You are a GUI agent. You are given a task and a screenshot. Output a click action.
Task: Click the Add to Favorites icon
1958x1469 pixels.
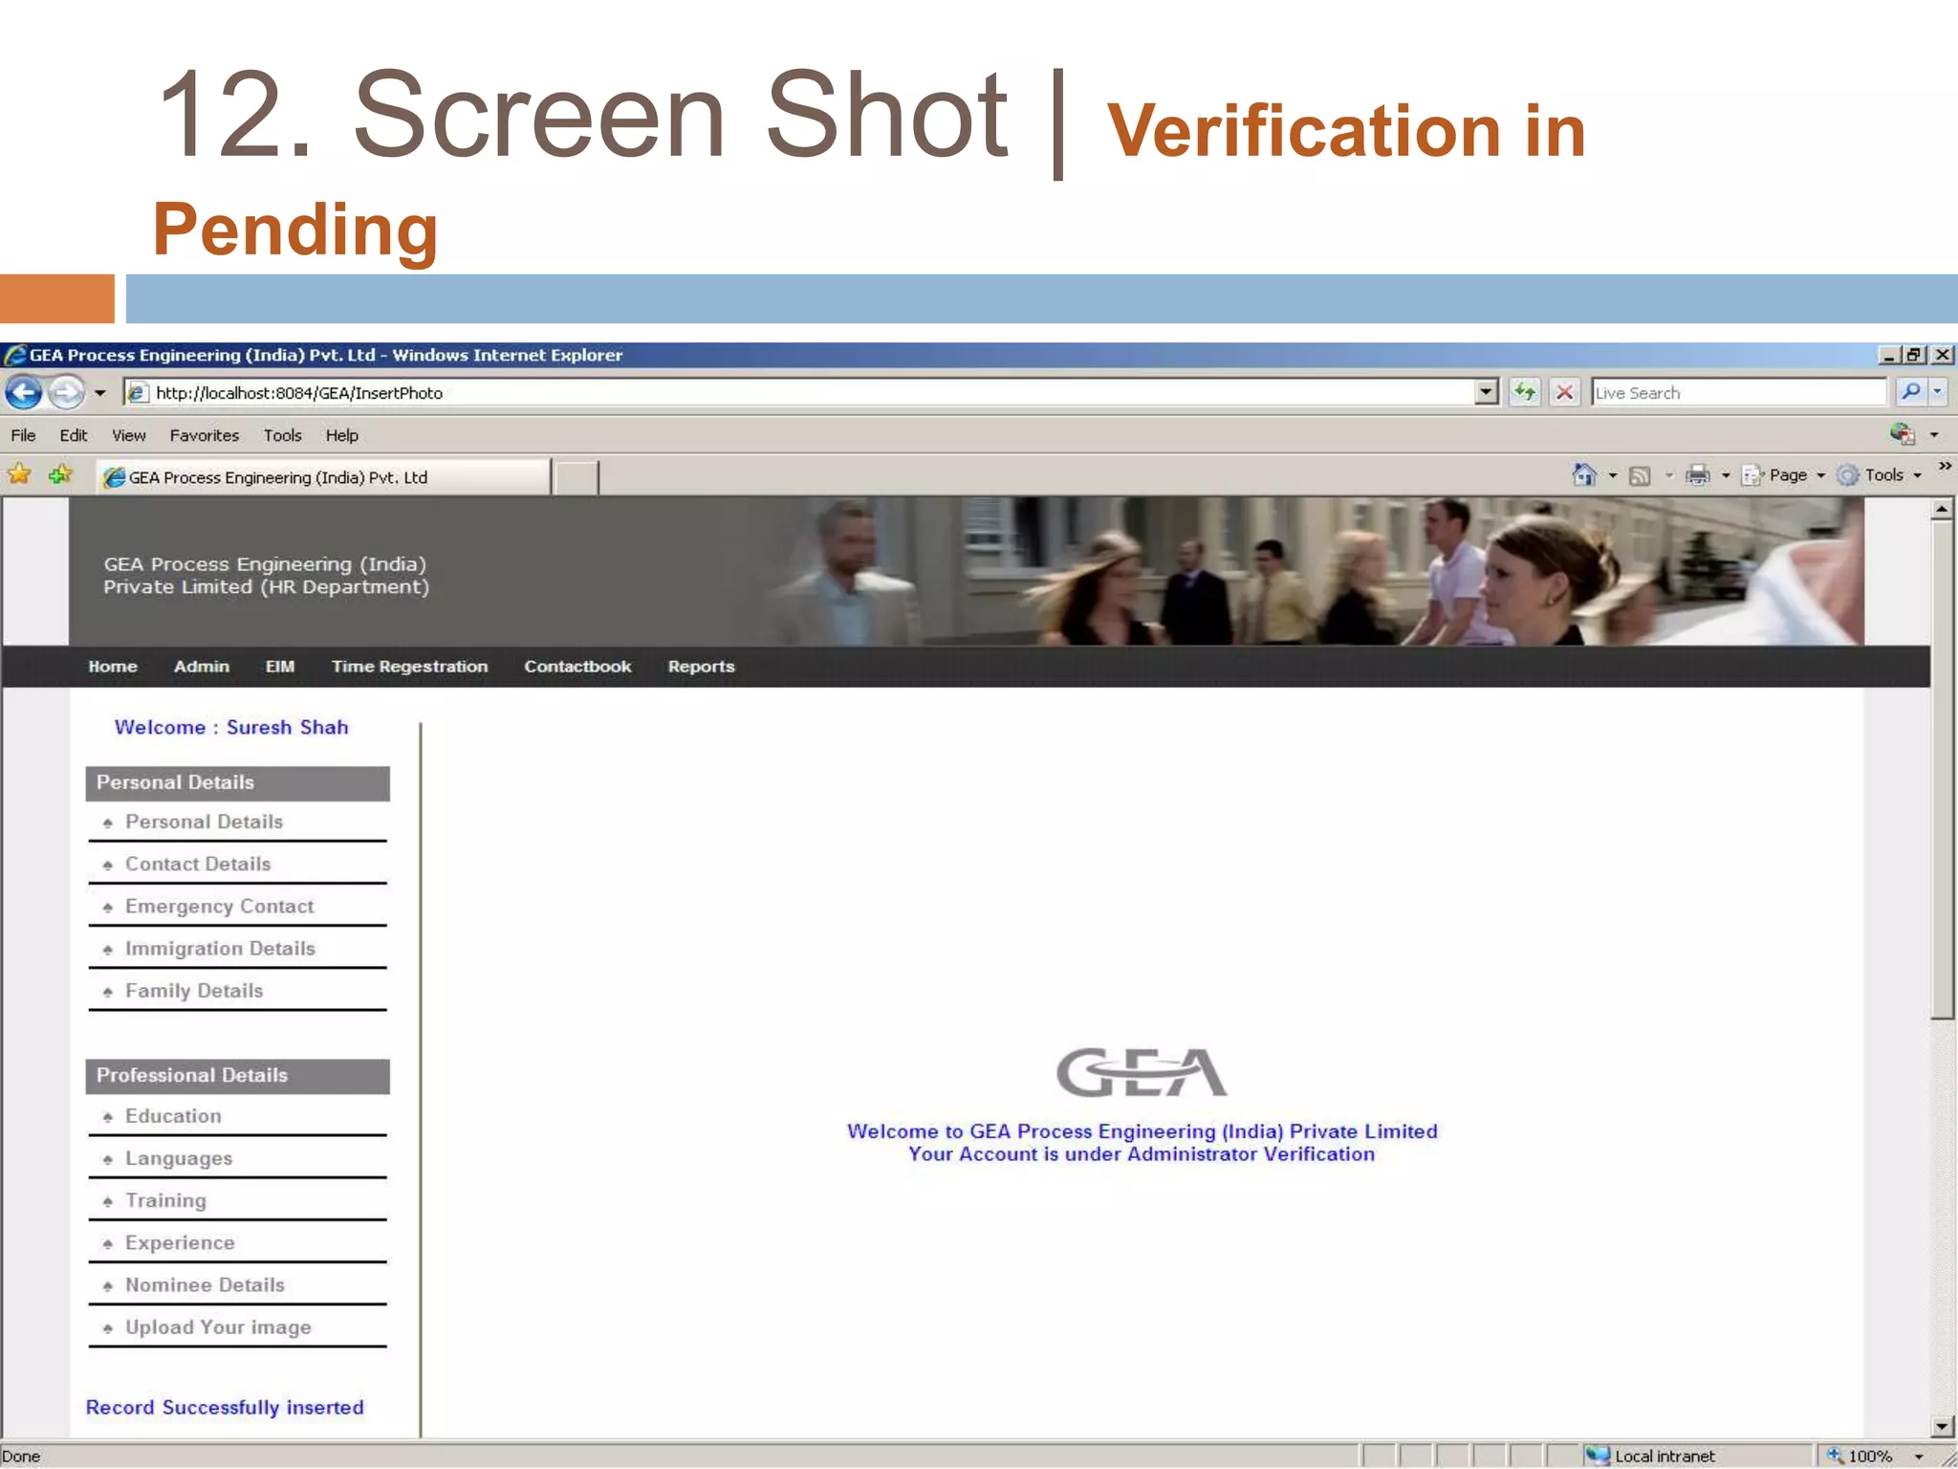coord(60,474)
